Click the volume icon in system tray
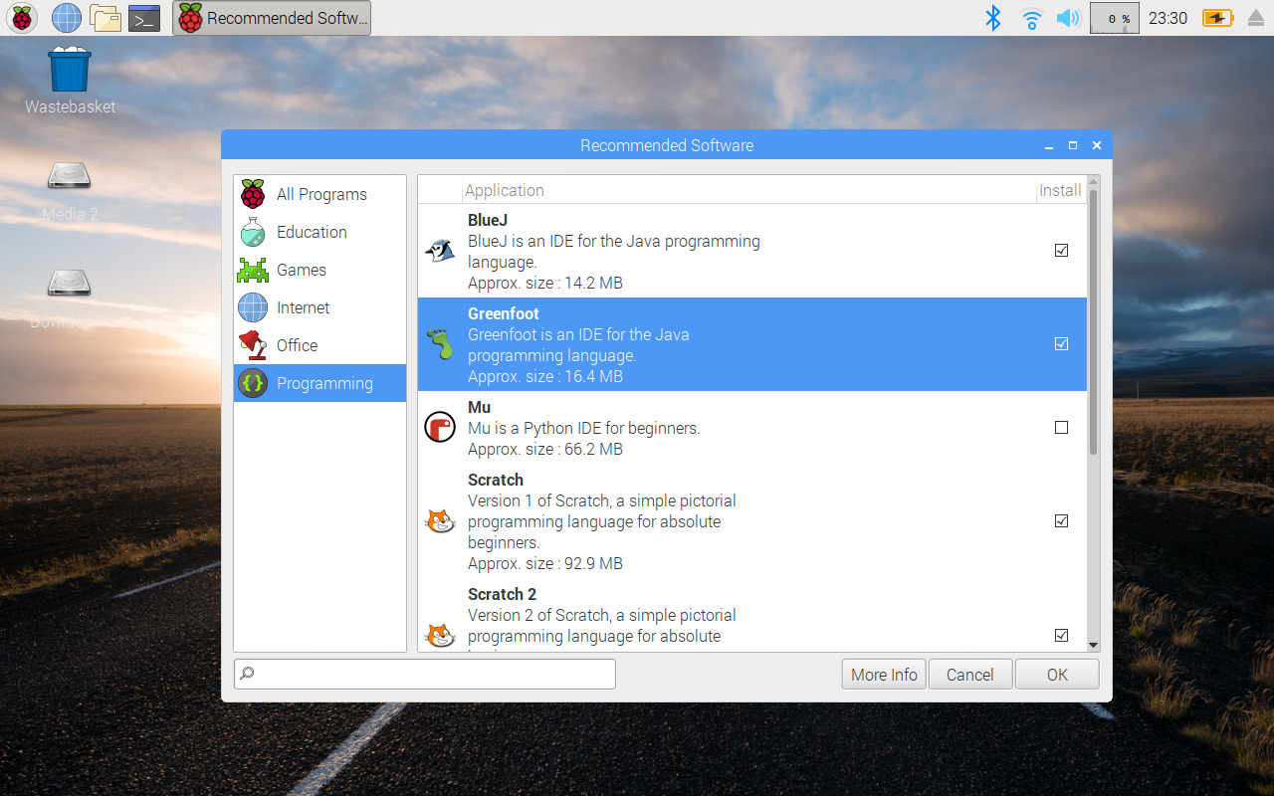This screenshot has height=796, width=1274. pos(1068,17)
